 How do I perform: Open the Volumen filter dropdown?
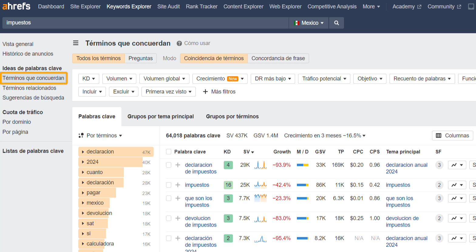(119, 78)
